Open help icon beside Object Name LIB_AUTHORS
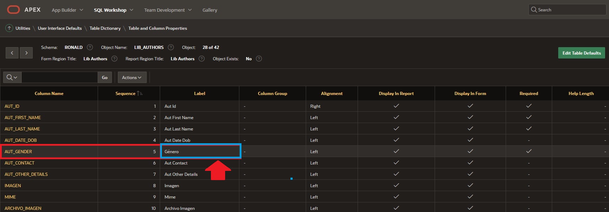This screenshot has height=212, width=609. pyautogui.click(x=171, y=47)
